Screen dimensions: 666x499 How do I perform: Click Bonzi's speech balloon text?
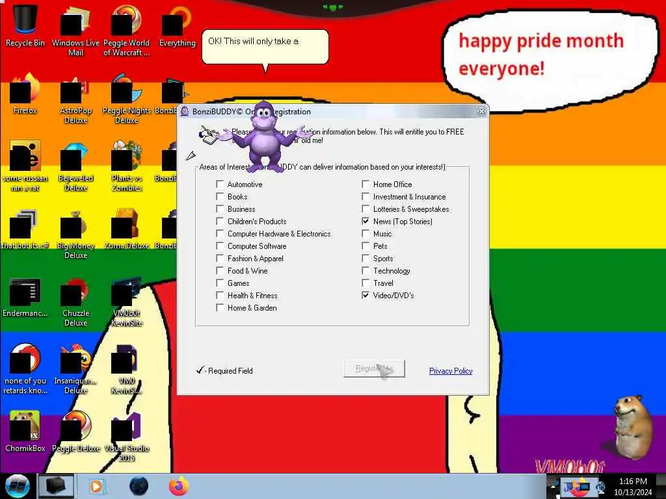(x=253, y=41)
